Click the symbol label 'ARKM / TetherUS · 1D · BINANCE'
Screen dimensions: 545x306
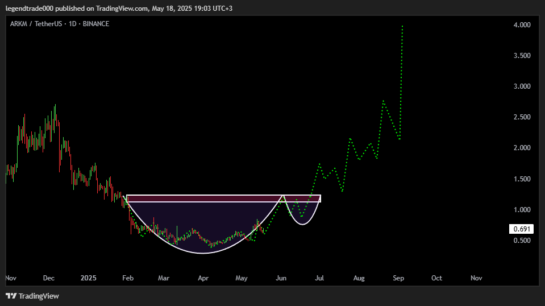(60, 24)
